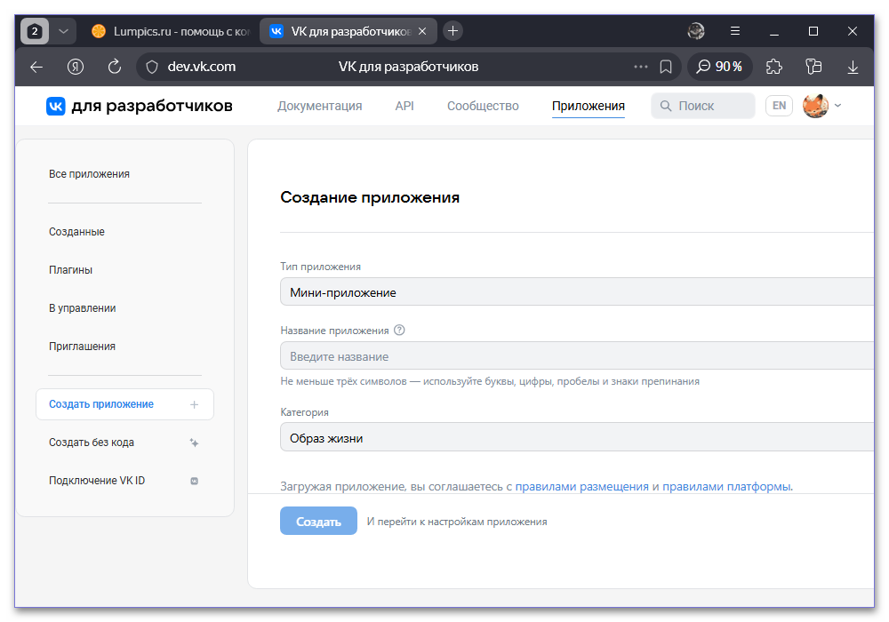Click the plus icon beside Создать приложение
This screenshot has height=622, width=889.
pyautogui.click(x=194, y=404)
